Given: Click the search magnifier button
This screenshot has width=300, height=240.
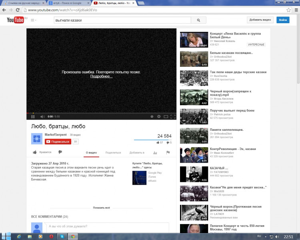Looking at the screenshot, I should tap(198, 20).
